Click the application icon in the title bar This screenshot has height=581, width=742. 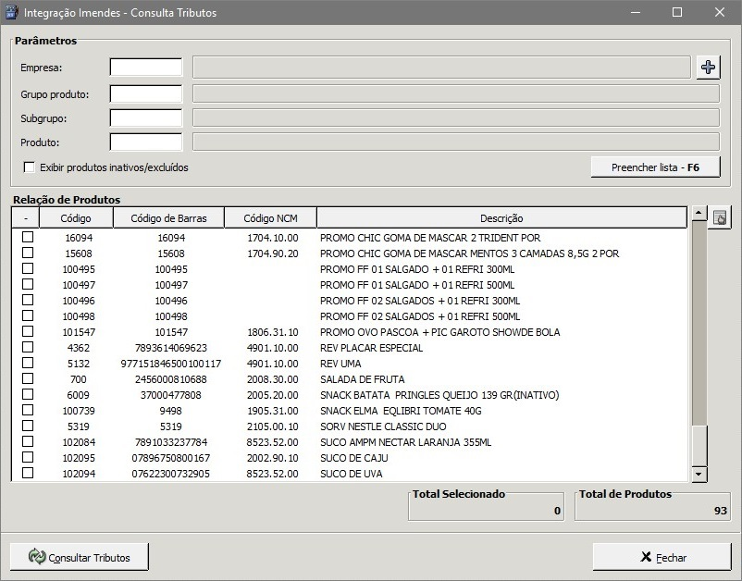coord(12,13)
